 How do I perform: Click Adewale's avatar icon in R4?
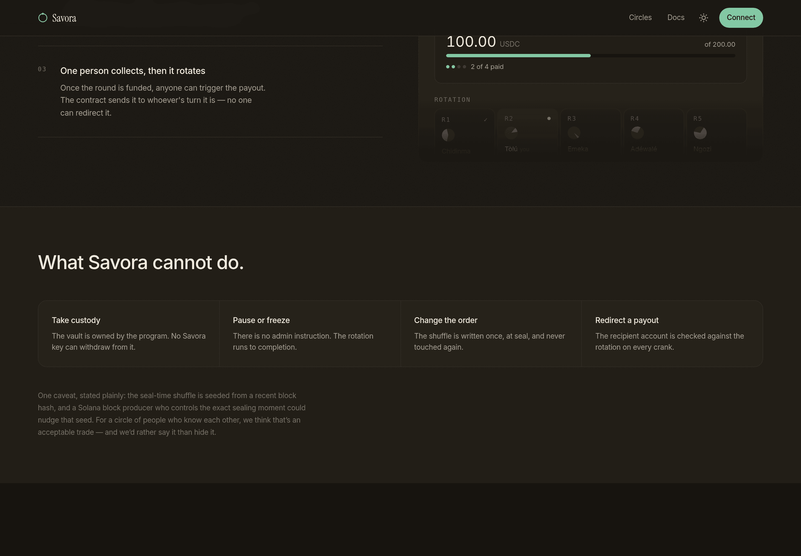tap(637, 133)
